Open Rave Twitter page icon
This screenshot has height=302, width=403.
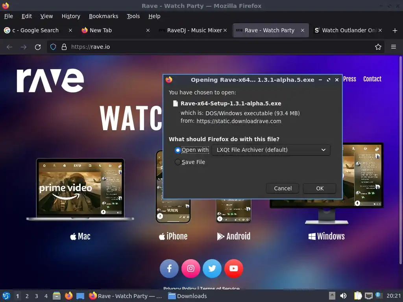[x=212, y=269]
